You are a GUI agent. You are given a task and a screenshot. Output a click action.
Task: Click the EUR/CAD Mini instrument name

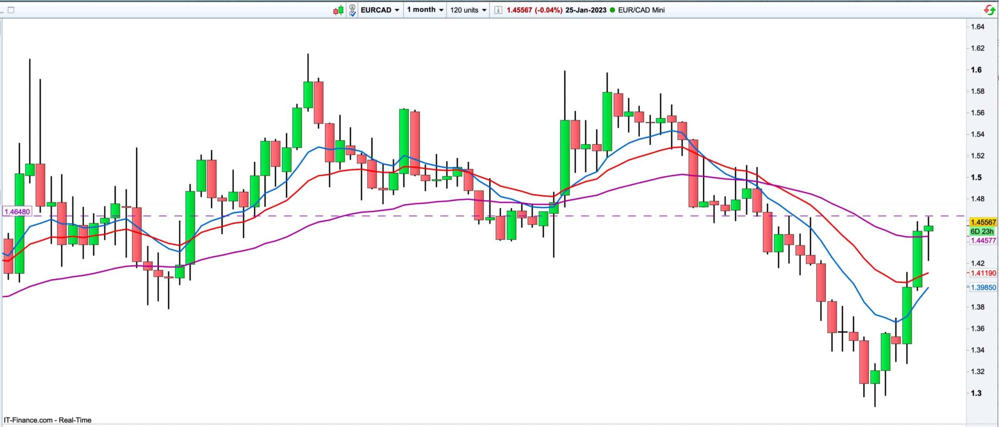coord(641,10)
